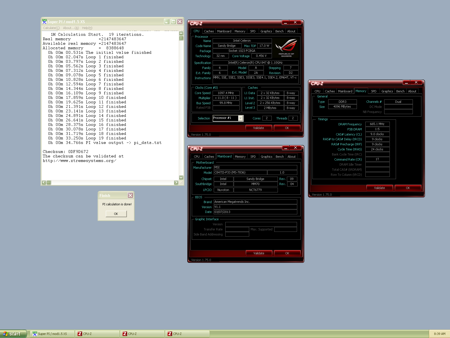Click the system clock showing 8:39 AM

pyautogui.click(x=440, y=334)
